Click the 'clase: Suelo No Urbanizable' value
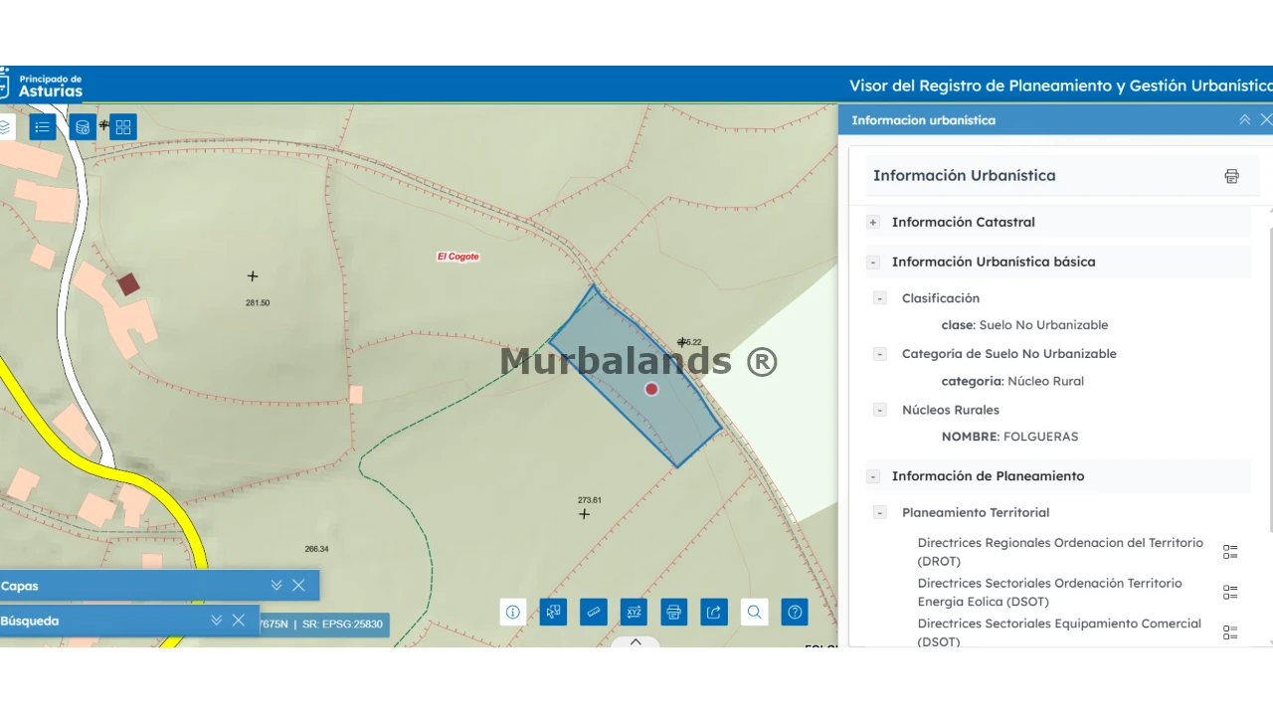The width and height of the screenshot is (1273, 716). 1024,325
